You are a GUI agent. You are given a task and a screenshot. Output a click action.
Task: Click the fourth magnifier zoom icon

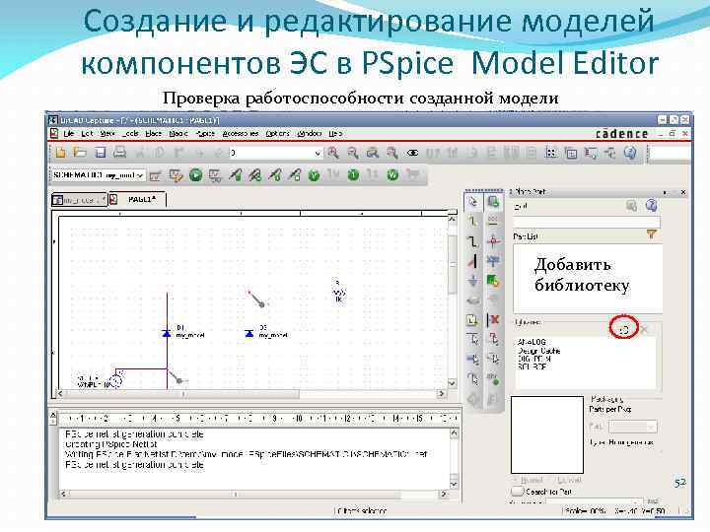pyautogui.click(x=392, y=153)
